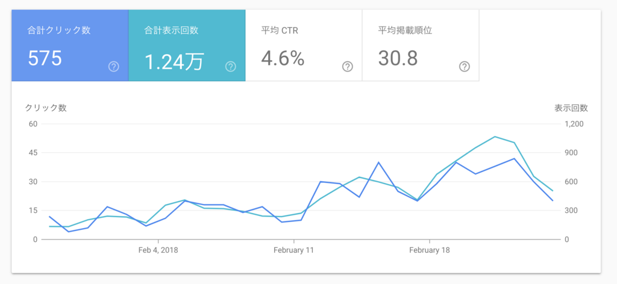Screen dimensions: 617x284
Task: Click the 表示回数 axis title
Action: (x=571, y=108)
